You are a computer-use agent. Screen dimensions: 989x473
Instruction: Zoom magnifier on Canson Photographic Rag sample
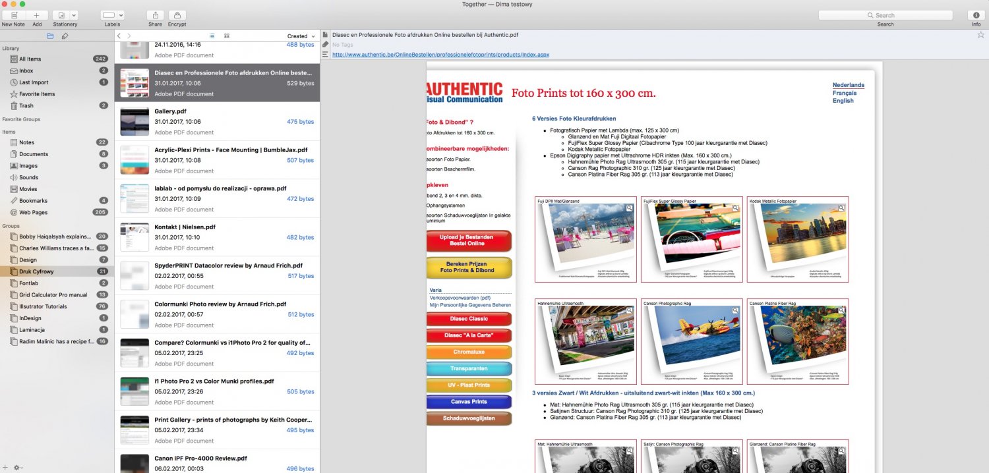point(736,310)
